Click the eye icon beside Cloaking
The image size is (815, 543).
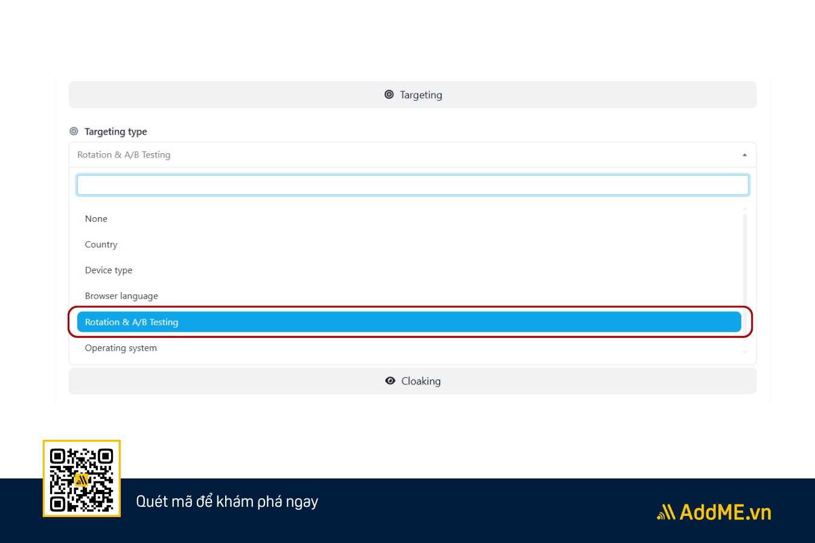tap(391, 381)
